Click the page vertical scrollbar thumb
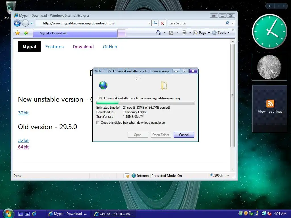 click(232, 95)
